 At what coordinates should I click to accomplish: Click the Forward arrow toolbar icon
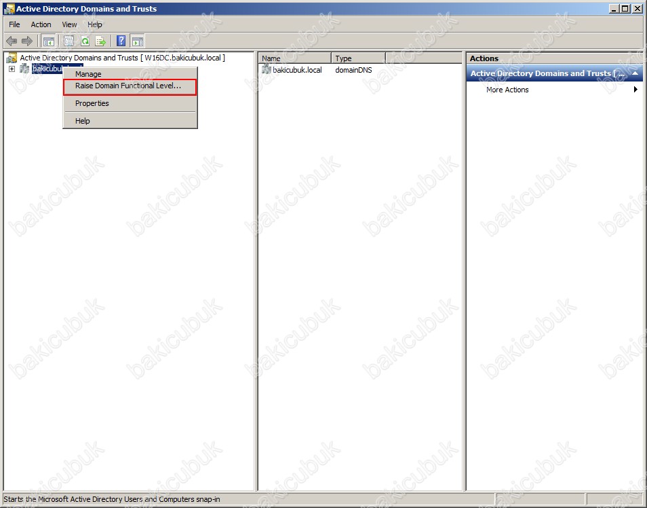[27, 41]
